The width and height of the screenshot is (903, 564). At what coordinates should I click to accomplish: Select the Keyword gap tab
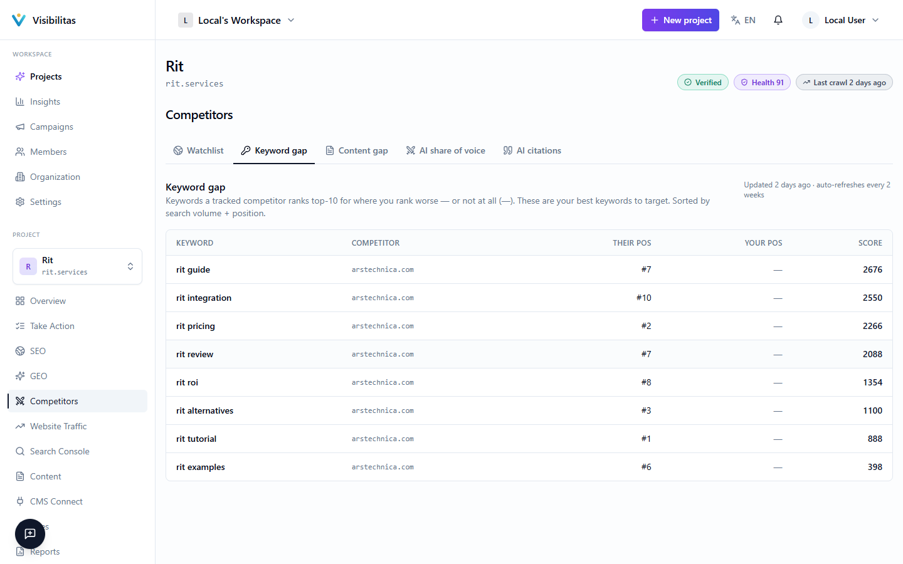274,150
